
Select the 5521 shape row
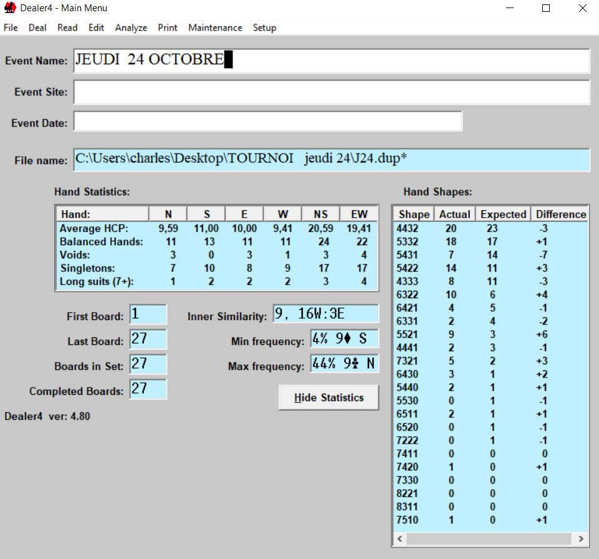click(491, 334)
